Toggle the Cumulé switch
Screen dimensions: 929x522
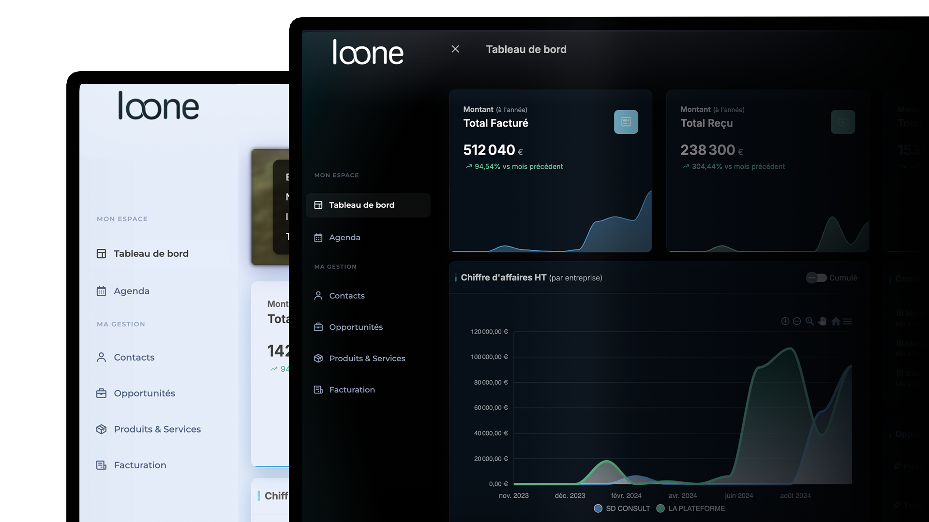816,278
